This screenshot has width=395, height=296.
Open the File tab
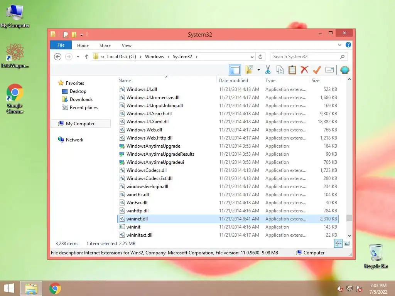pyautogui.click(x=61, y=45)
